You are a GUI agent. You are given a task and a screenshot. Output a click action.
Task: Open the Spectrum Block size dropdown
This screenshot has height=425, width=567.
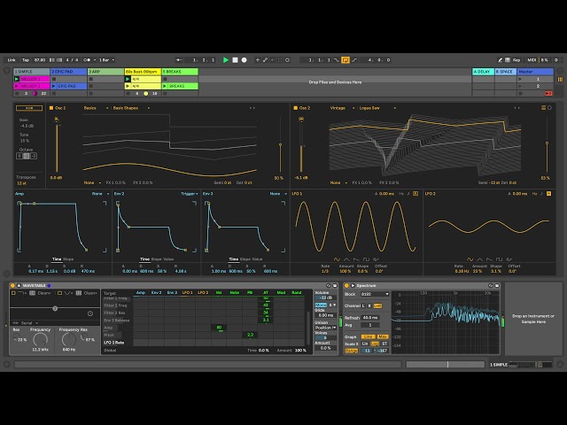click(x=375, y=294)
